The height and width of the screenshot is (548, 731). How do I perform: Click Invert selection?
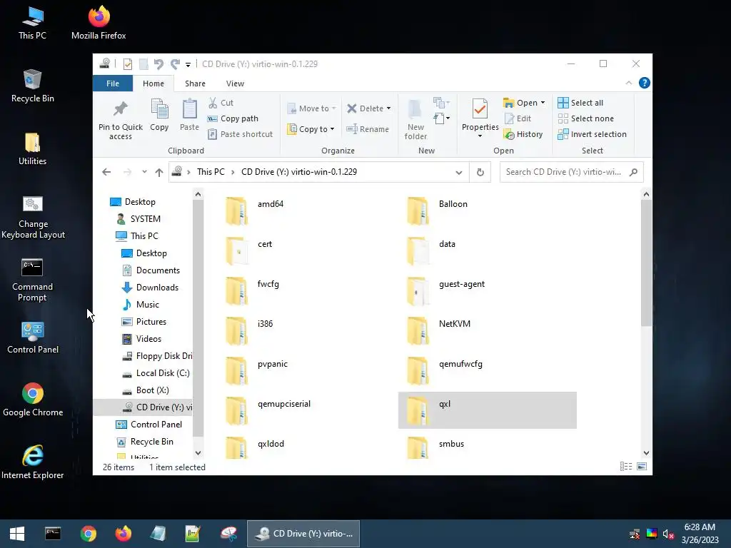592,134
